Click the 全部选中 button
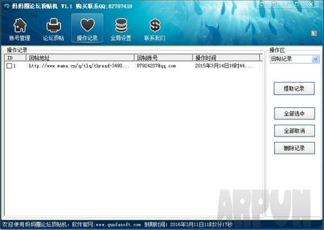The height and width of the screenshot is (230, 324). click(294, 113)
